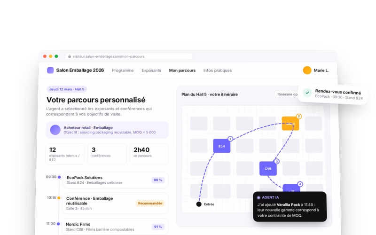Click 'Votre parcours personnalisé' heading
376x235 pixels.
[96, 100]
